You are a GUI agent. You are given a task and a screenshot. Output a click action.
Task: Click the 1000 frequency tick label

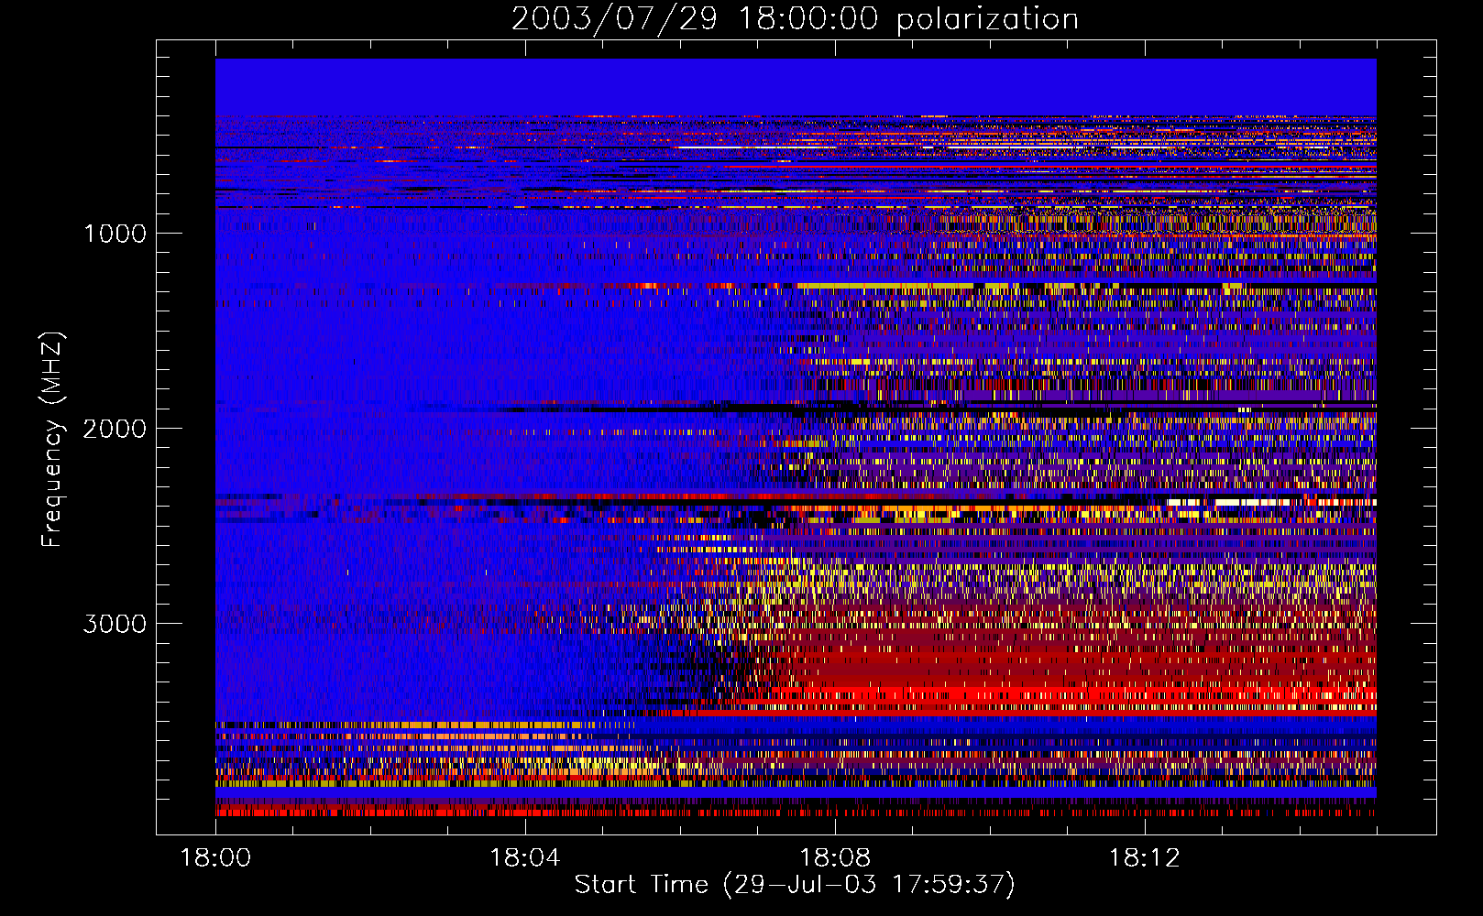pyautogui.click(x=115, y=234)
